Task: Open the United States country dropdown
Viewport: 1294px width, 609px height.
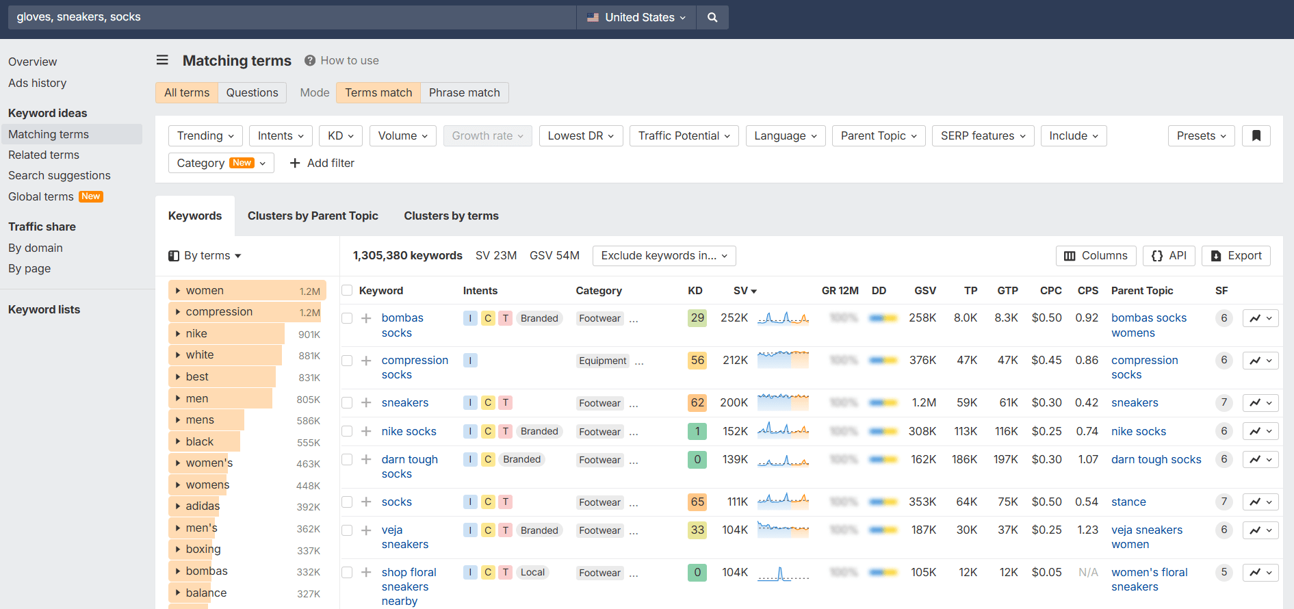Action: pos(636,17)
